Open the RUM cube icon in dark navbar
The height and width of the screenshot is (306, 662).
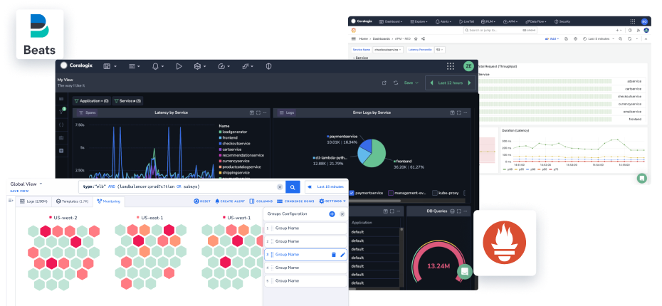tap(196, 66)
